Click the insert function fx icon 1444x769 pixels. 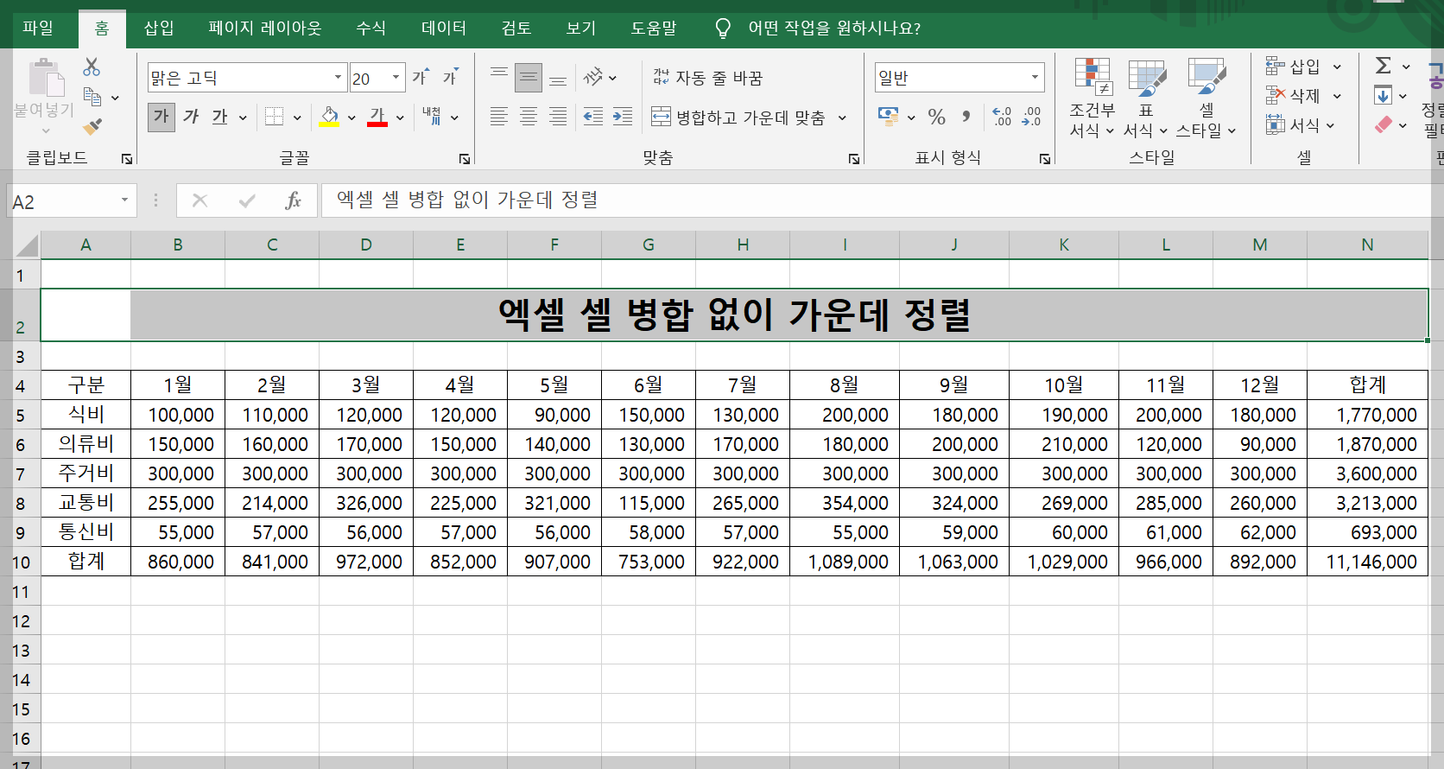coord(293,200)
